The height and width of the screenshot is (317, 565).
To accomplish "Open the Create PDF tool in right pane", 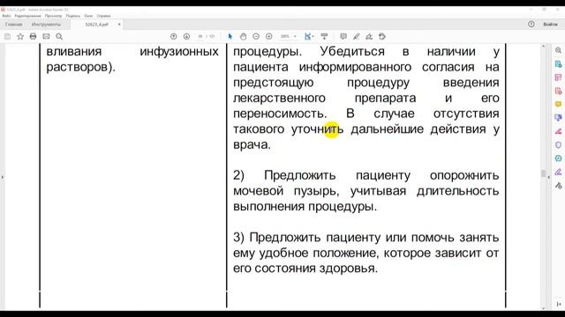I will [559, 91].
